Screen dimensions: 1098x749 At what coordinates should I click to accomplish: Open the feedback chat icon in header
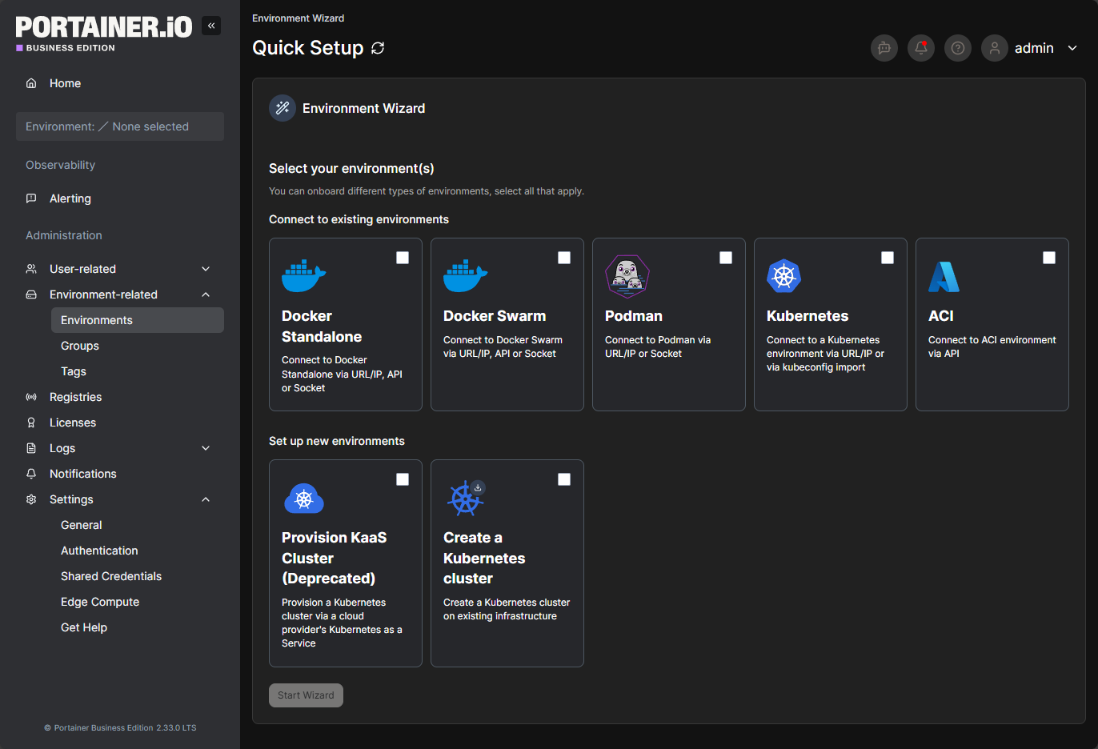[x=884, y=48]
